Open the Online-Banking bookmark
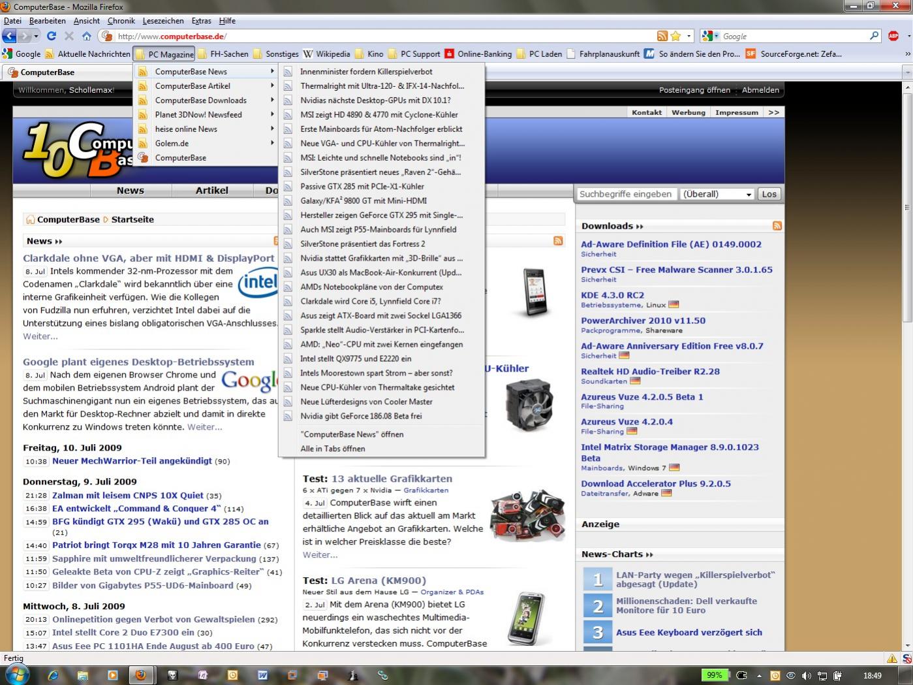This screenshot has width=913, height=685. pyautogui.click(x=478, y=54)
